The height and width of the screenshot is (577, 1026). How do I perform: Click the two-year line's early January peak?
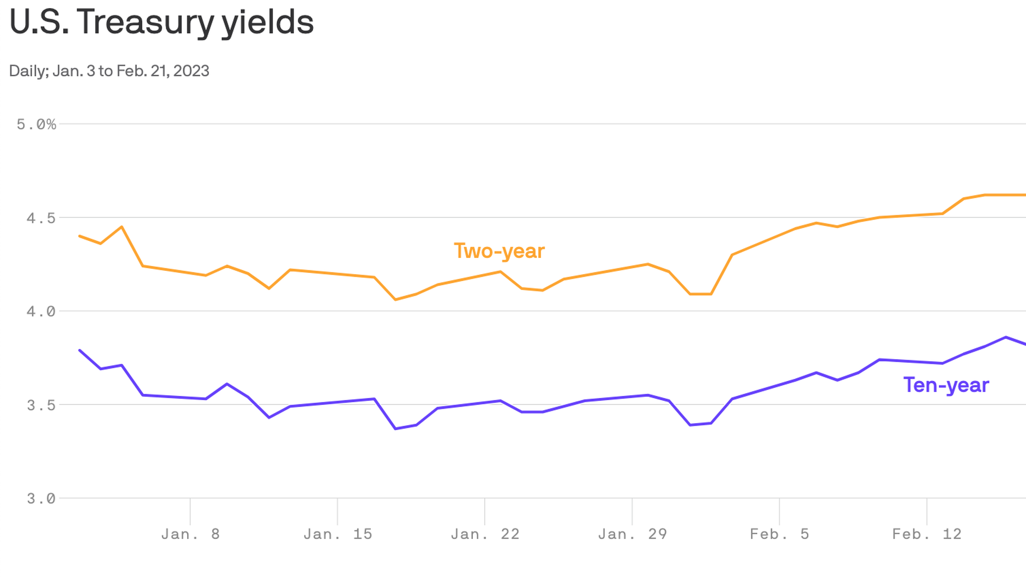[122, 227]
